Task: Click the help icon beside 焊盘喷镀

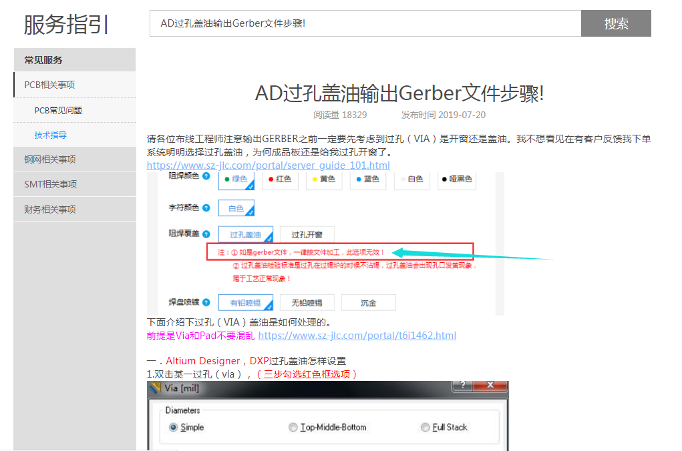Action: [x=206, y=302]
